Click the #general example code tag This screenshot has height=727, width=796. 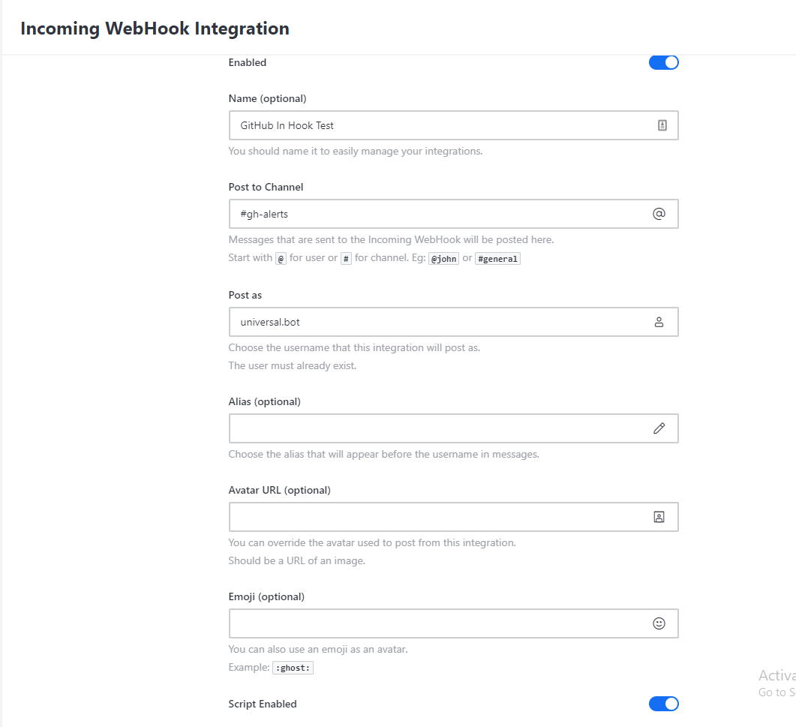pyautogui.click(x=497, y=259)
